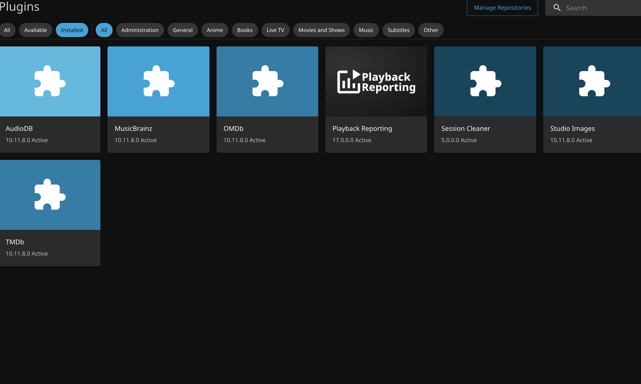Filter by Other category
641x384 pixels.
tap(431, 30)
